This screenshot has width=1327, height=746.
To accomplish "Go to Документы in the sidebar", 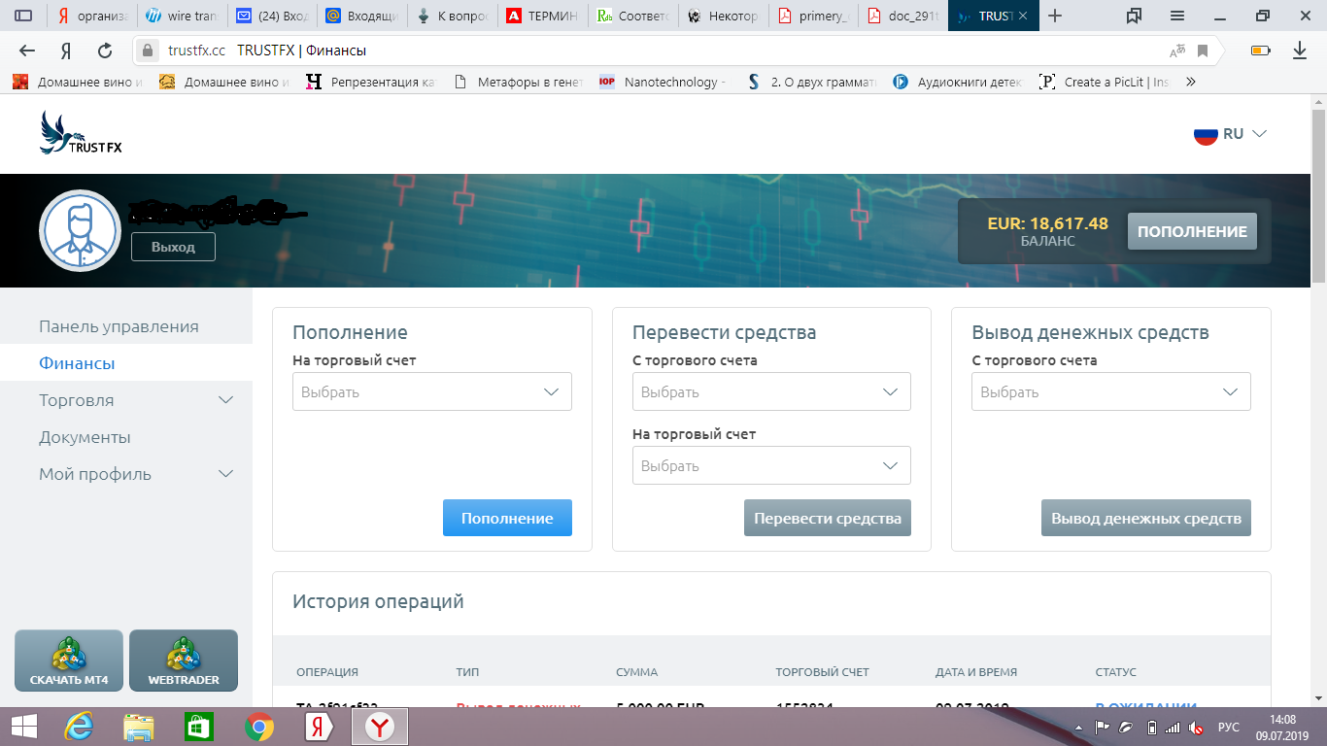I will point(85,437).
